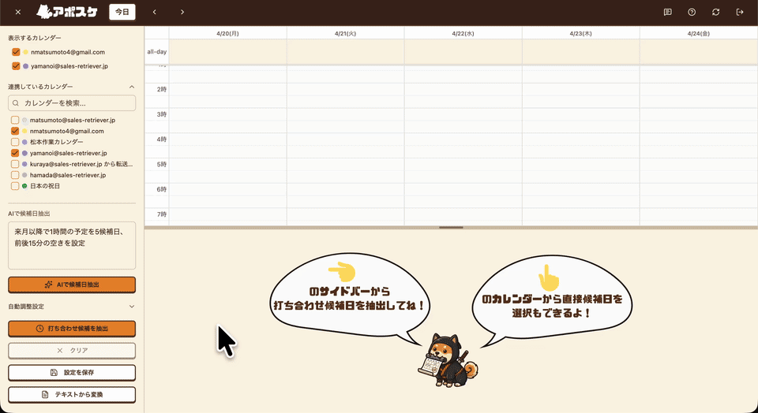Open the feedback message icon

coord(667,12)
